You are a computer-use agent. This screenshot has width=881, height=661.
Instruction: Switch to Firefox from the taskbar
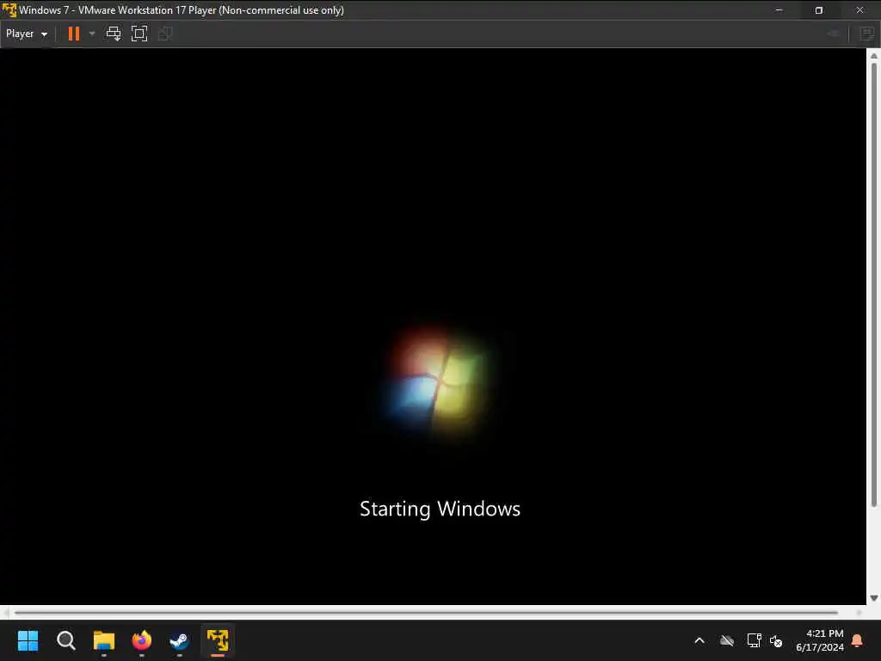(x=142, y=640)
